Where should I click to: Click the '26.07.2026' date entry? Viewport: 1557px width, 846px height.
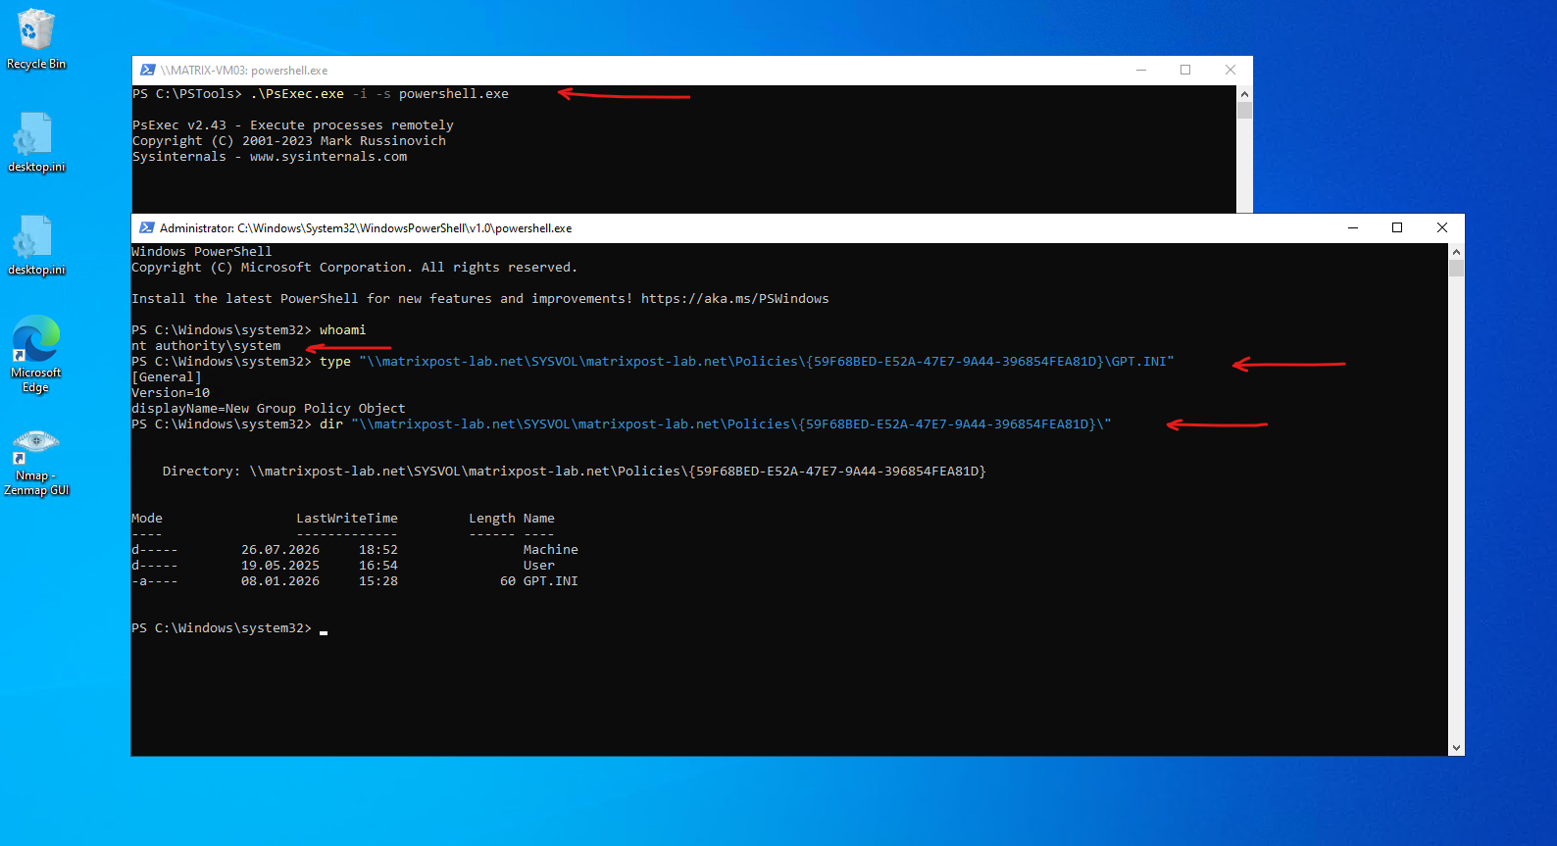tap(280, 550)
